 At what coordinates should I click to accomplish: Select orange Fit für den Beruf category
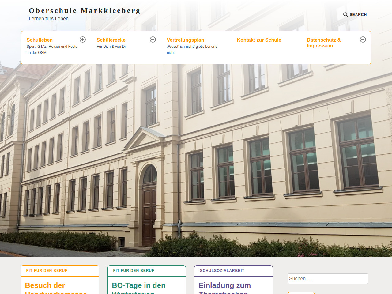(x=47, y=271)
